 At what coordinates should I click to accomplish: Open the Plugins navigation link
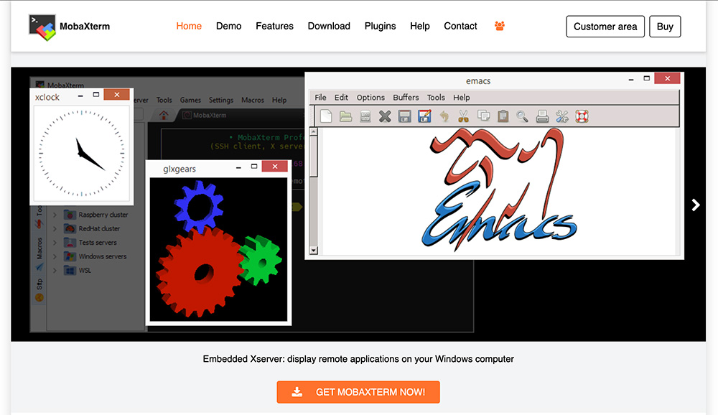pos(380,26)
